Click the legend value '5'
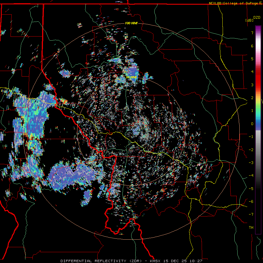 (252, 59)
